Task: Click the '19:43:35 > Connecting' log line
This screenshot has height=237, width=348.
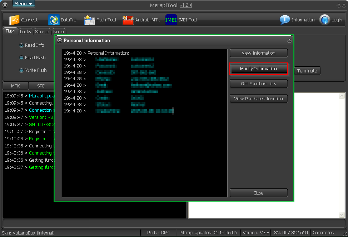Action: click(x=29, y=146)
